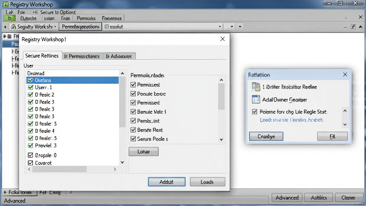Screen dimensions: 366x206
Task: Click the home icon beside Segisty Worksh
Action: (x=14, y=26)
